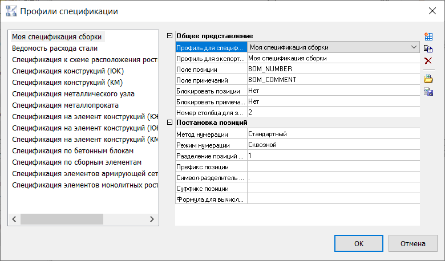Select Спецификация металлопроката profile
This screenshot has height=261, width=445.
[x=66, y=105]
